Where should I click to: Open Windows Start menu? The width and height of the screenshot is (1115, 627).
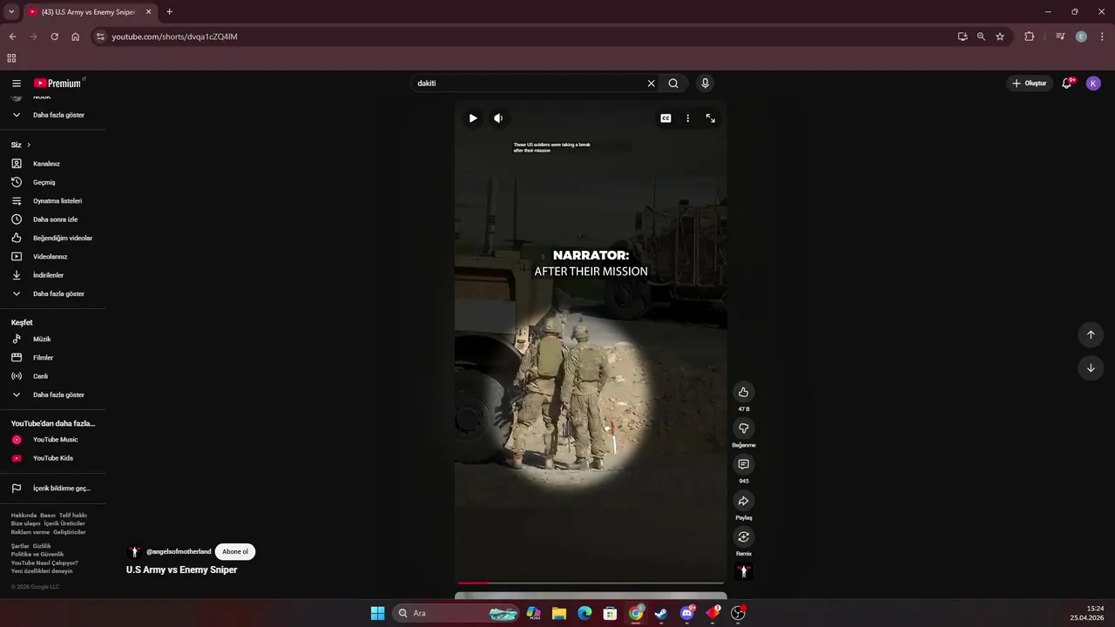tap(377, 613)
